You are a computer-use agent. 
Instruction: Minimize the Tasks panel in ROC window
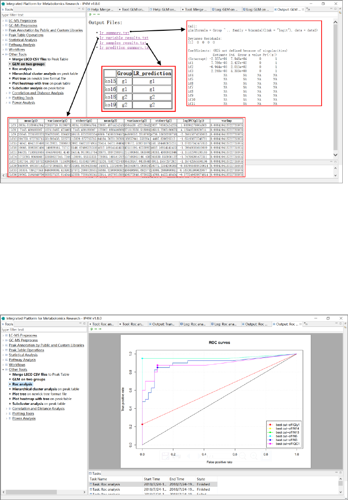pos(337,473)
